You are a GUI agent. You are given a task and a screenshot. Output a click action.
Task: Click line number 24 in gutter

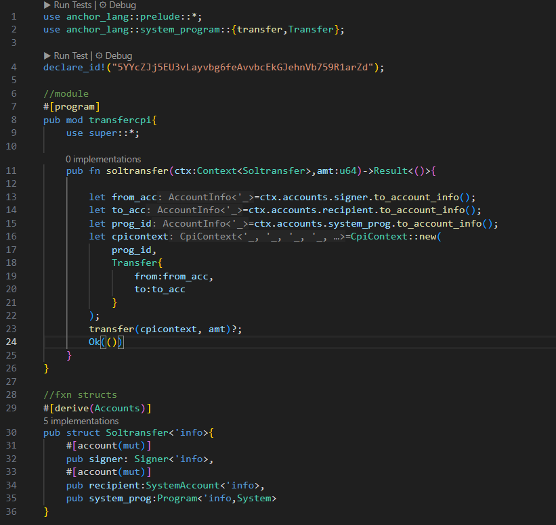[x=11, y=342]
